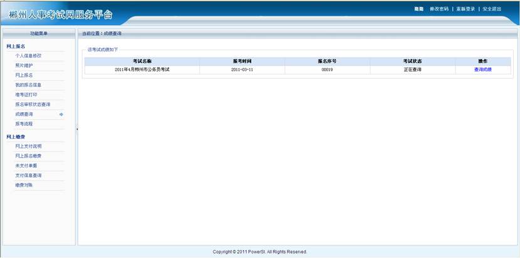Open 报考流程 menu item

click(x=24, y=124)
